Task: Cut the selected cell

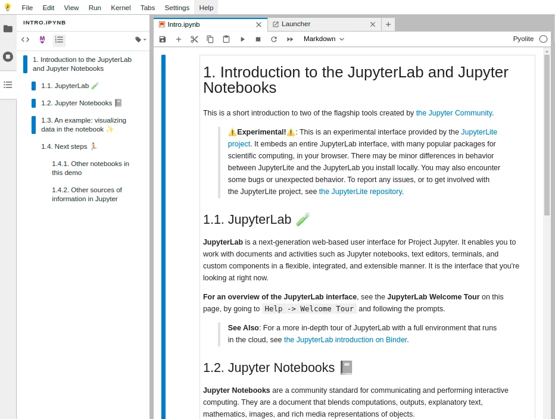Action: coord(194,39)
